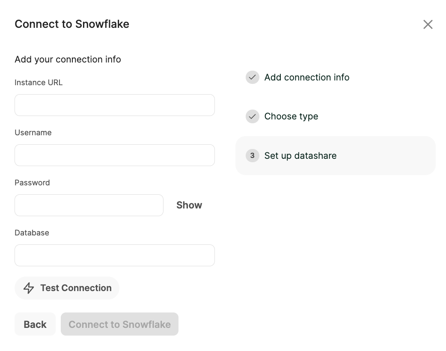Screen dimensions: 446x351
Task: Click the Instance URL label
Action: tap(39, 83)
